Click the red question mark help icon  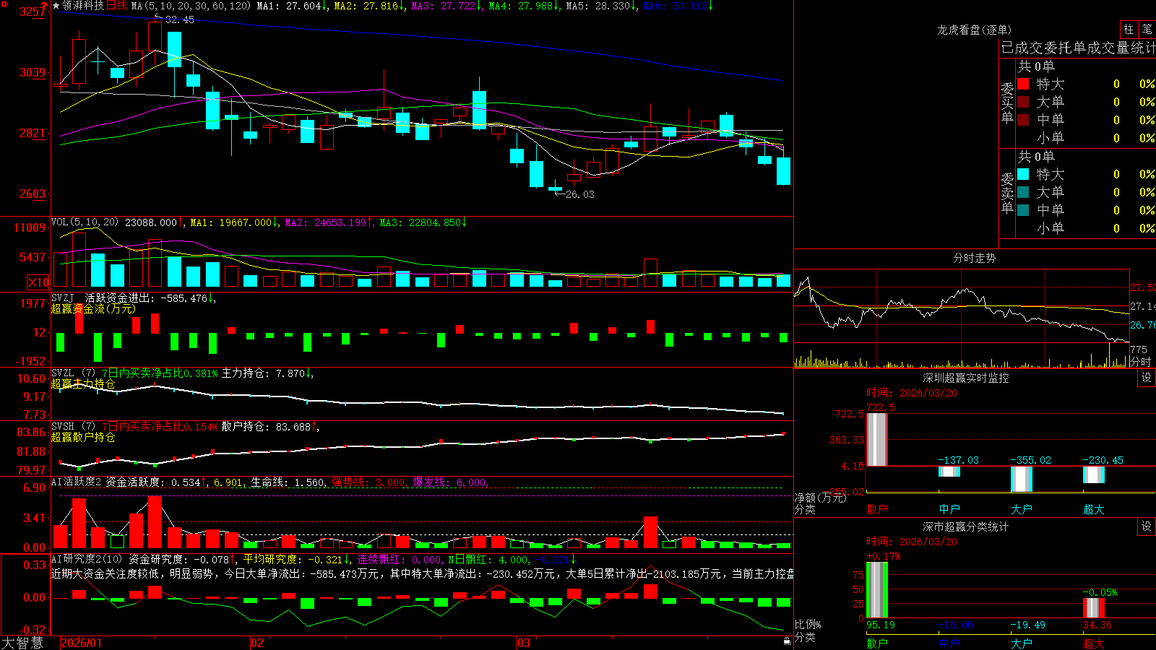[44, 6]
